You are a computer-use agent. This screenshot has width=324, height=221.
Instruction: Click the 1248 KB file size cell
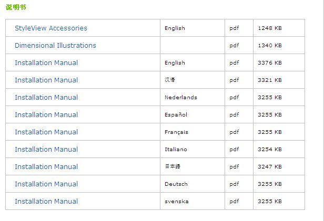click(270, 28)
